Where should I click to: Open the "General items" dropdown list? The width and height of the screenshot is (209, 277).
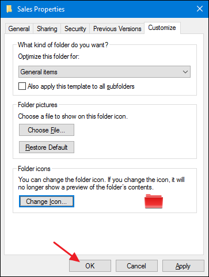104,72
